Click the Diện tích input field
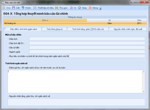150x110 pixels. click(87, 39)
